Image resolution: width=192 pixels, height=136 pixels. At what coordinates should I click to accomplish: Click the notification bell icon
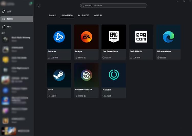(30, 4)
